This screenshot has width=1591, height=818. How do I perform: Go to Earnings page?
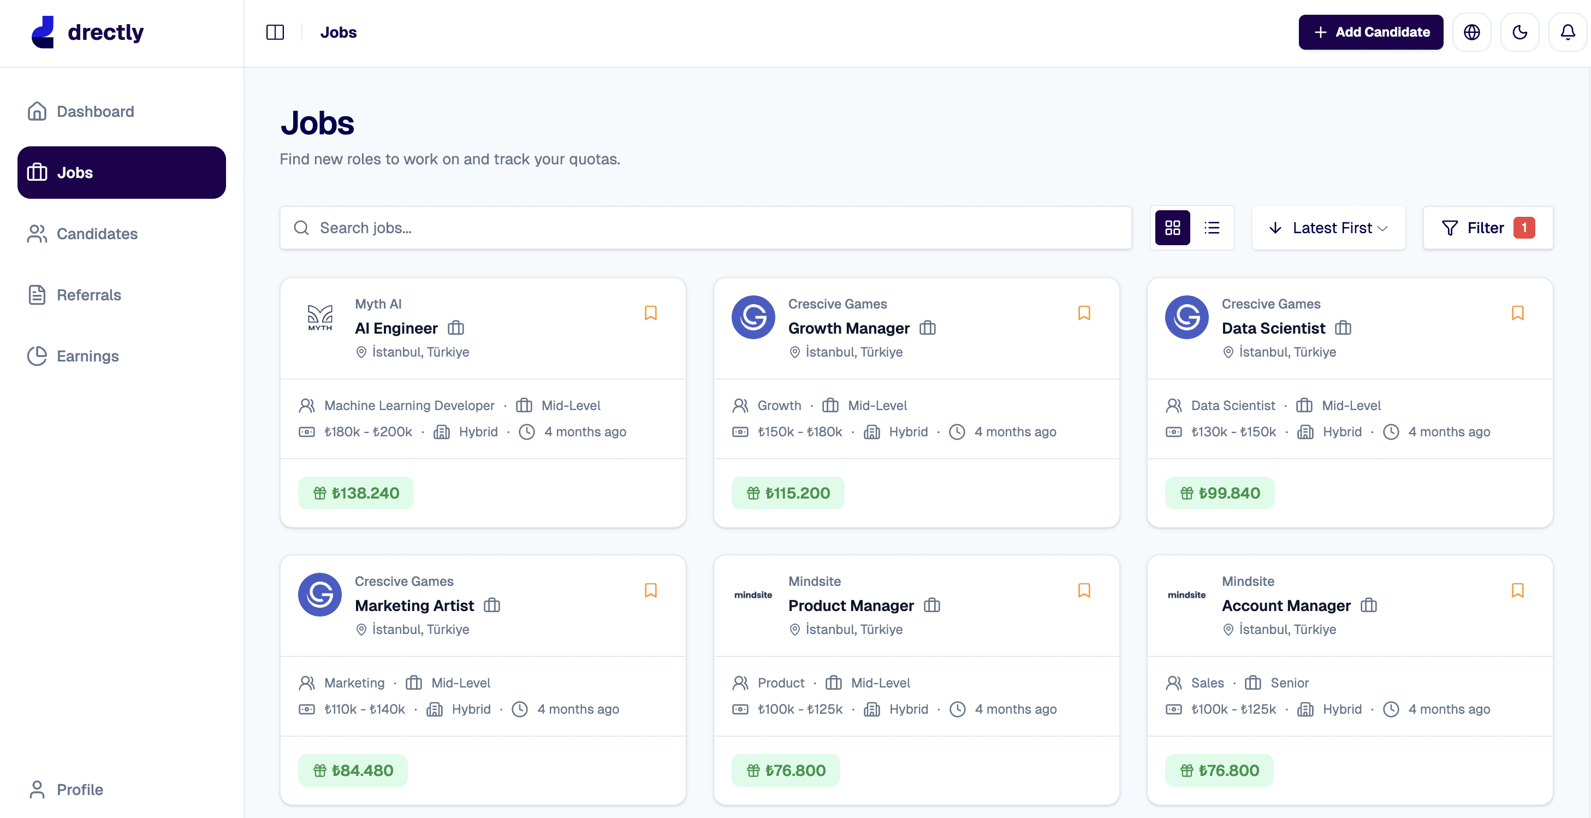point(87,356)
